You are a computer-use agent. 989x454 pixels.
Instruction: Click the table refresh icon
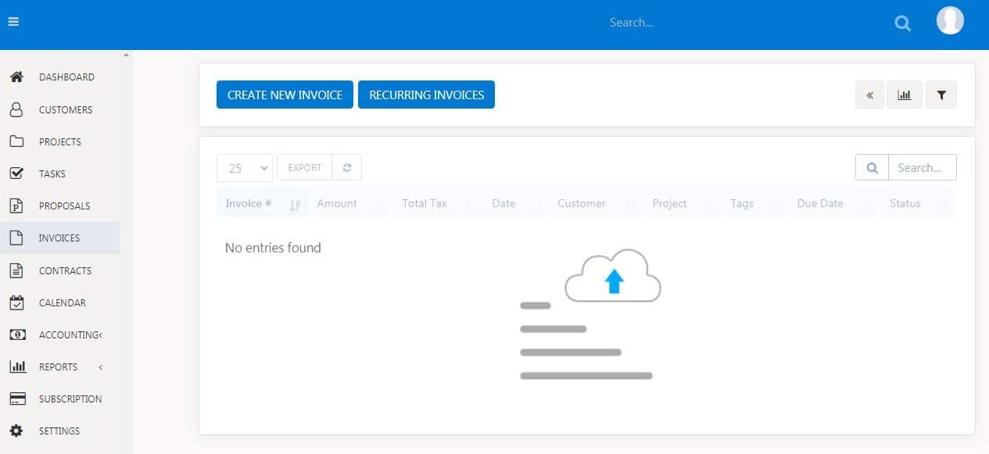click(x=347, y=168)
